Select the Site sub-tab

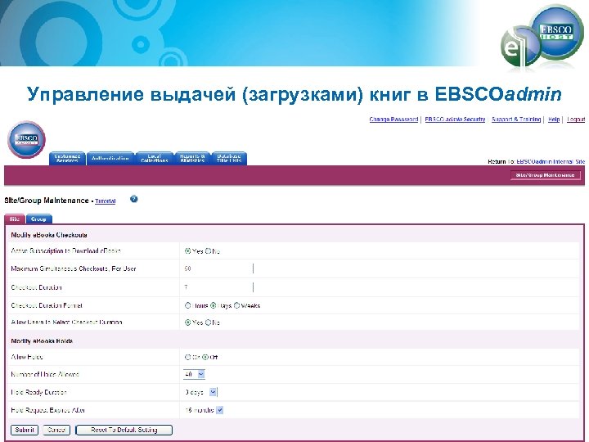tap(15, 219)
